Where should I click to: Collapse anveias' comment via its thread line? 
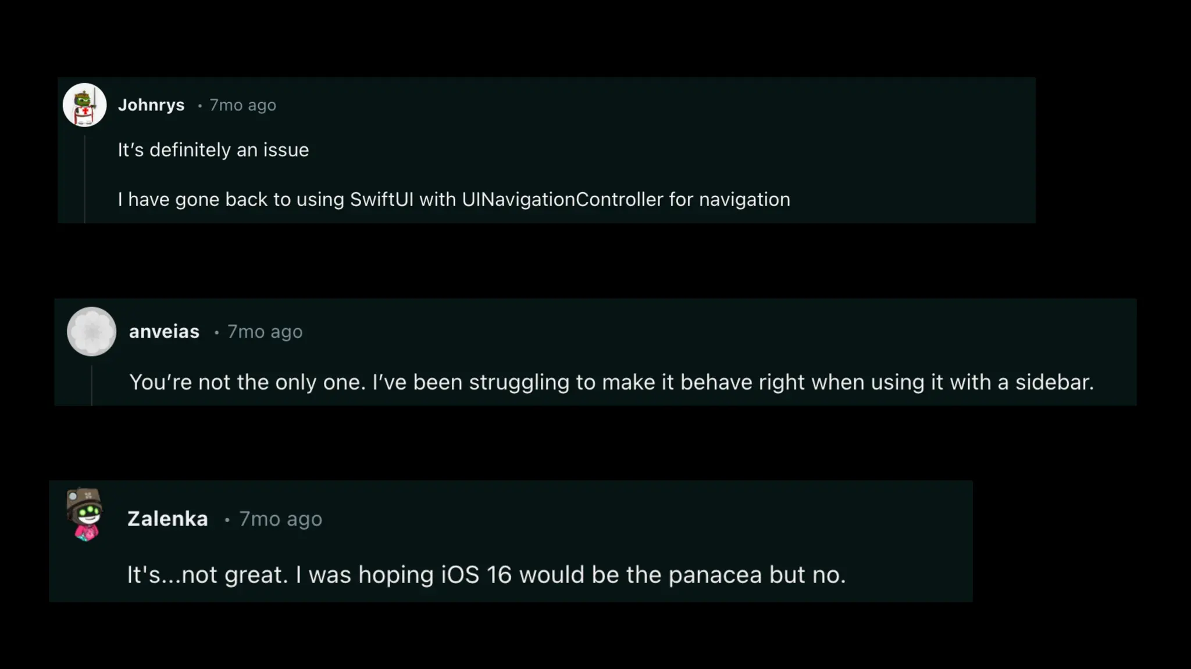tap(91, 385)
